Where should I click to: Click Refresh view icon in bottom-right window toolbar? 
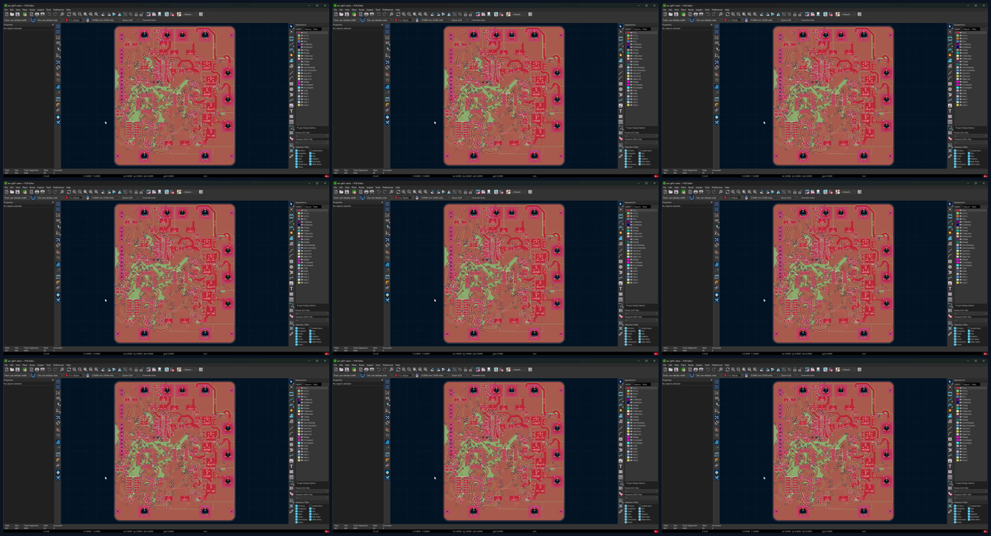[x=728, y=369]
